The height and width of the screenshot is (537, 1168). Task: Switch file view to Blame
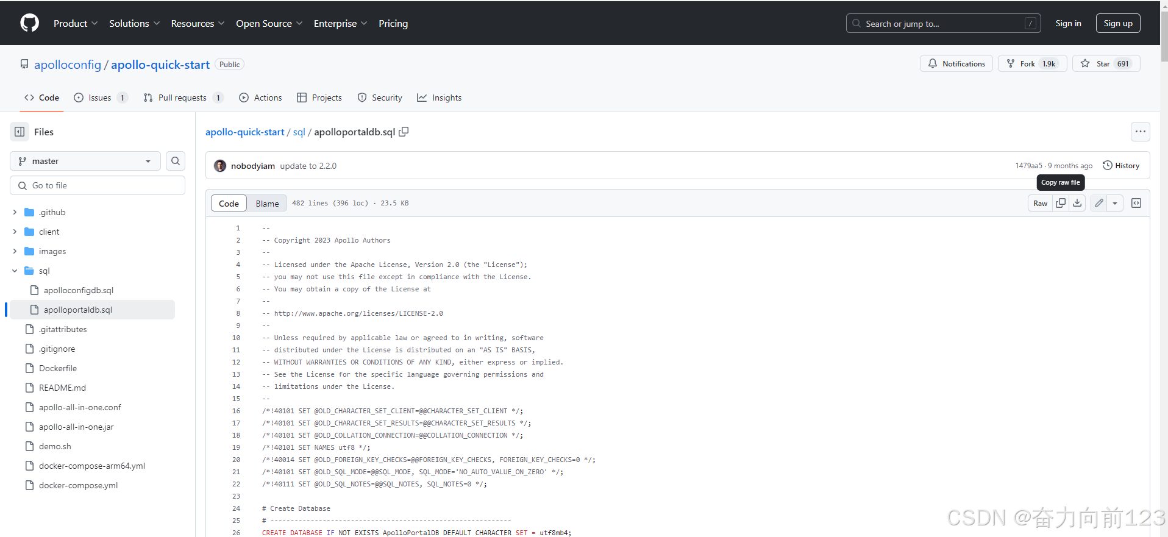[267, 204]
